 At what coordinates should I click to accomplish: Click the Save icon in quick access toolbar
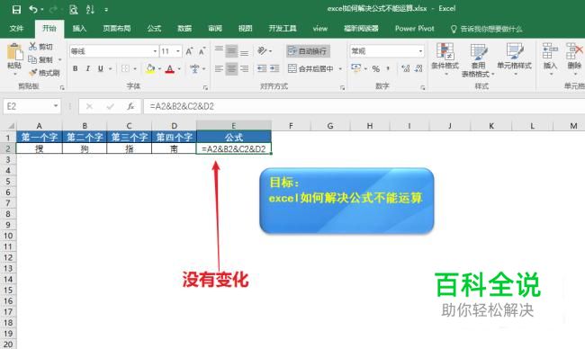tap(16, 9)
